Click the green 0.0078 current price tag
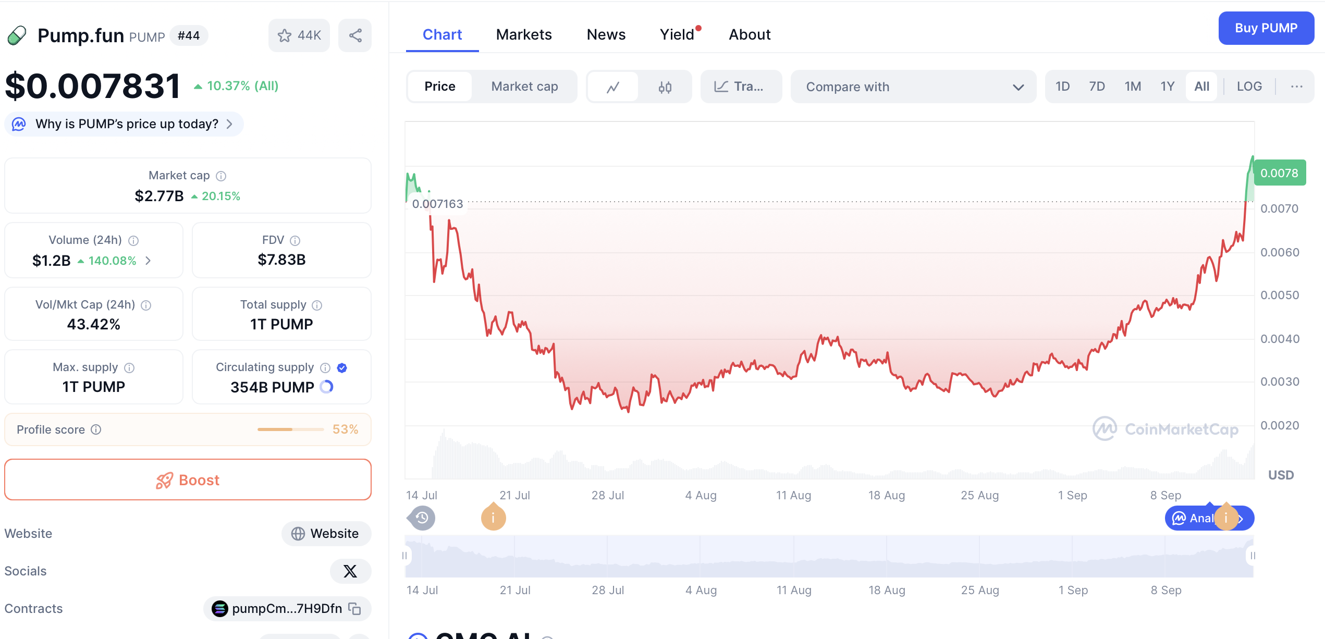This screenshot has width=1325, height=639. pyautogui.click(x=1280, y=173)
